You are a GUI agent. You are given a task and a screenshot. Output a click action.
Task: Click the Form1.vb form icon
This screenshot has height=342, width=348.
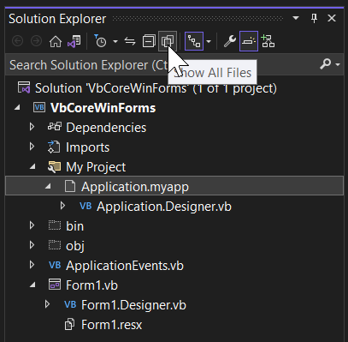pyautogui.click(x=55, y=285)
